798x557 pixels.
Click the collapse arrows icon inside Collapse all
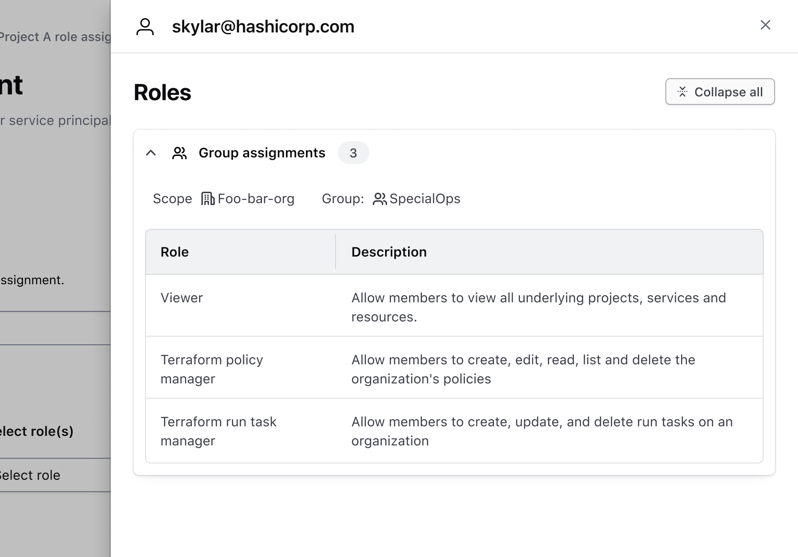click(x=682, y=92)
